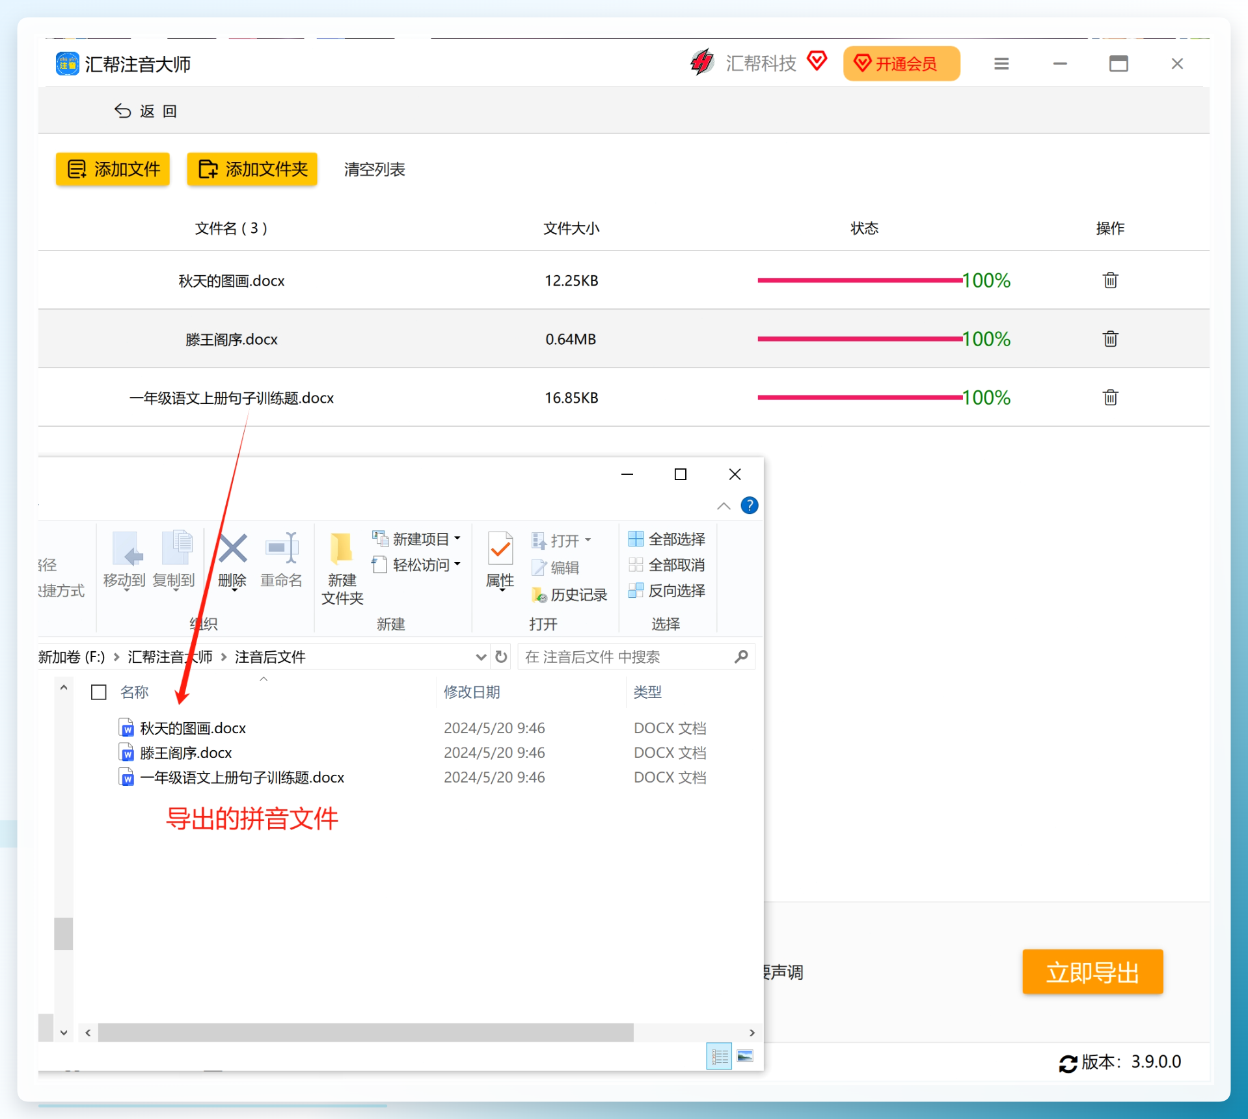Click 编辑 in the Explorer ribbon

coord(555,568)
